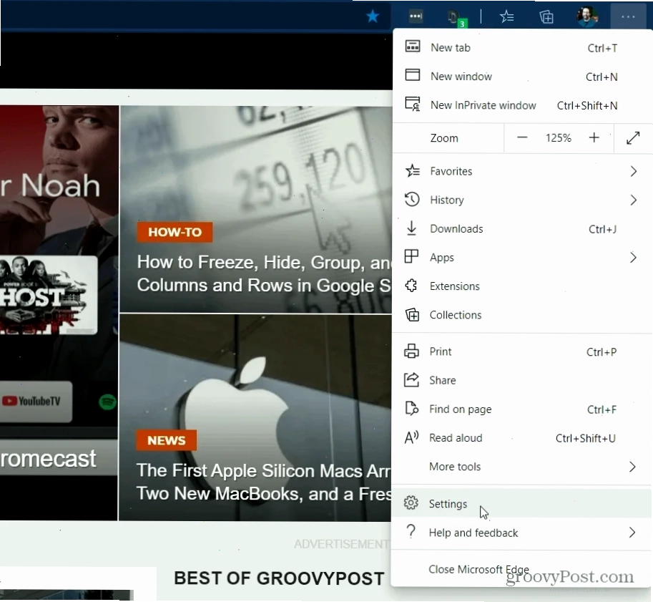The image size is (653, 602).
Task: Enter full screen with the diagonal arrow icon
Action: [633, 138]
